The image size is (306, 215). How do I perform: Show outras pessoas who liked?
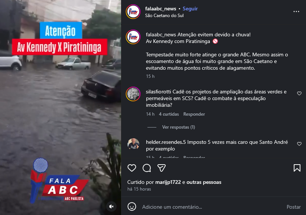[204, 182]
